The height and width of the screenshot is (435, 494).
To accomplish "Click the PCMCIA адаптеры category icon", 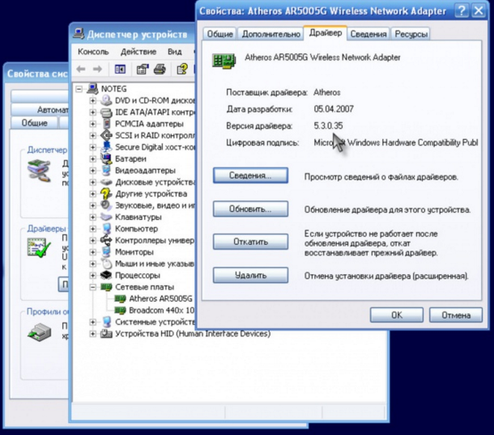I will (x=107, y=124).
